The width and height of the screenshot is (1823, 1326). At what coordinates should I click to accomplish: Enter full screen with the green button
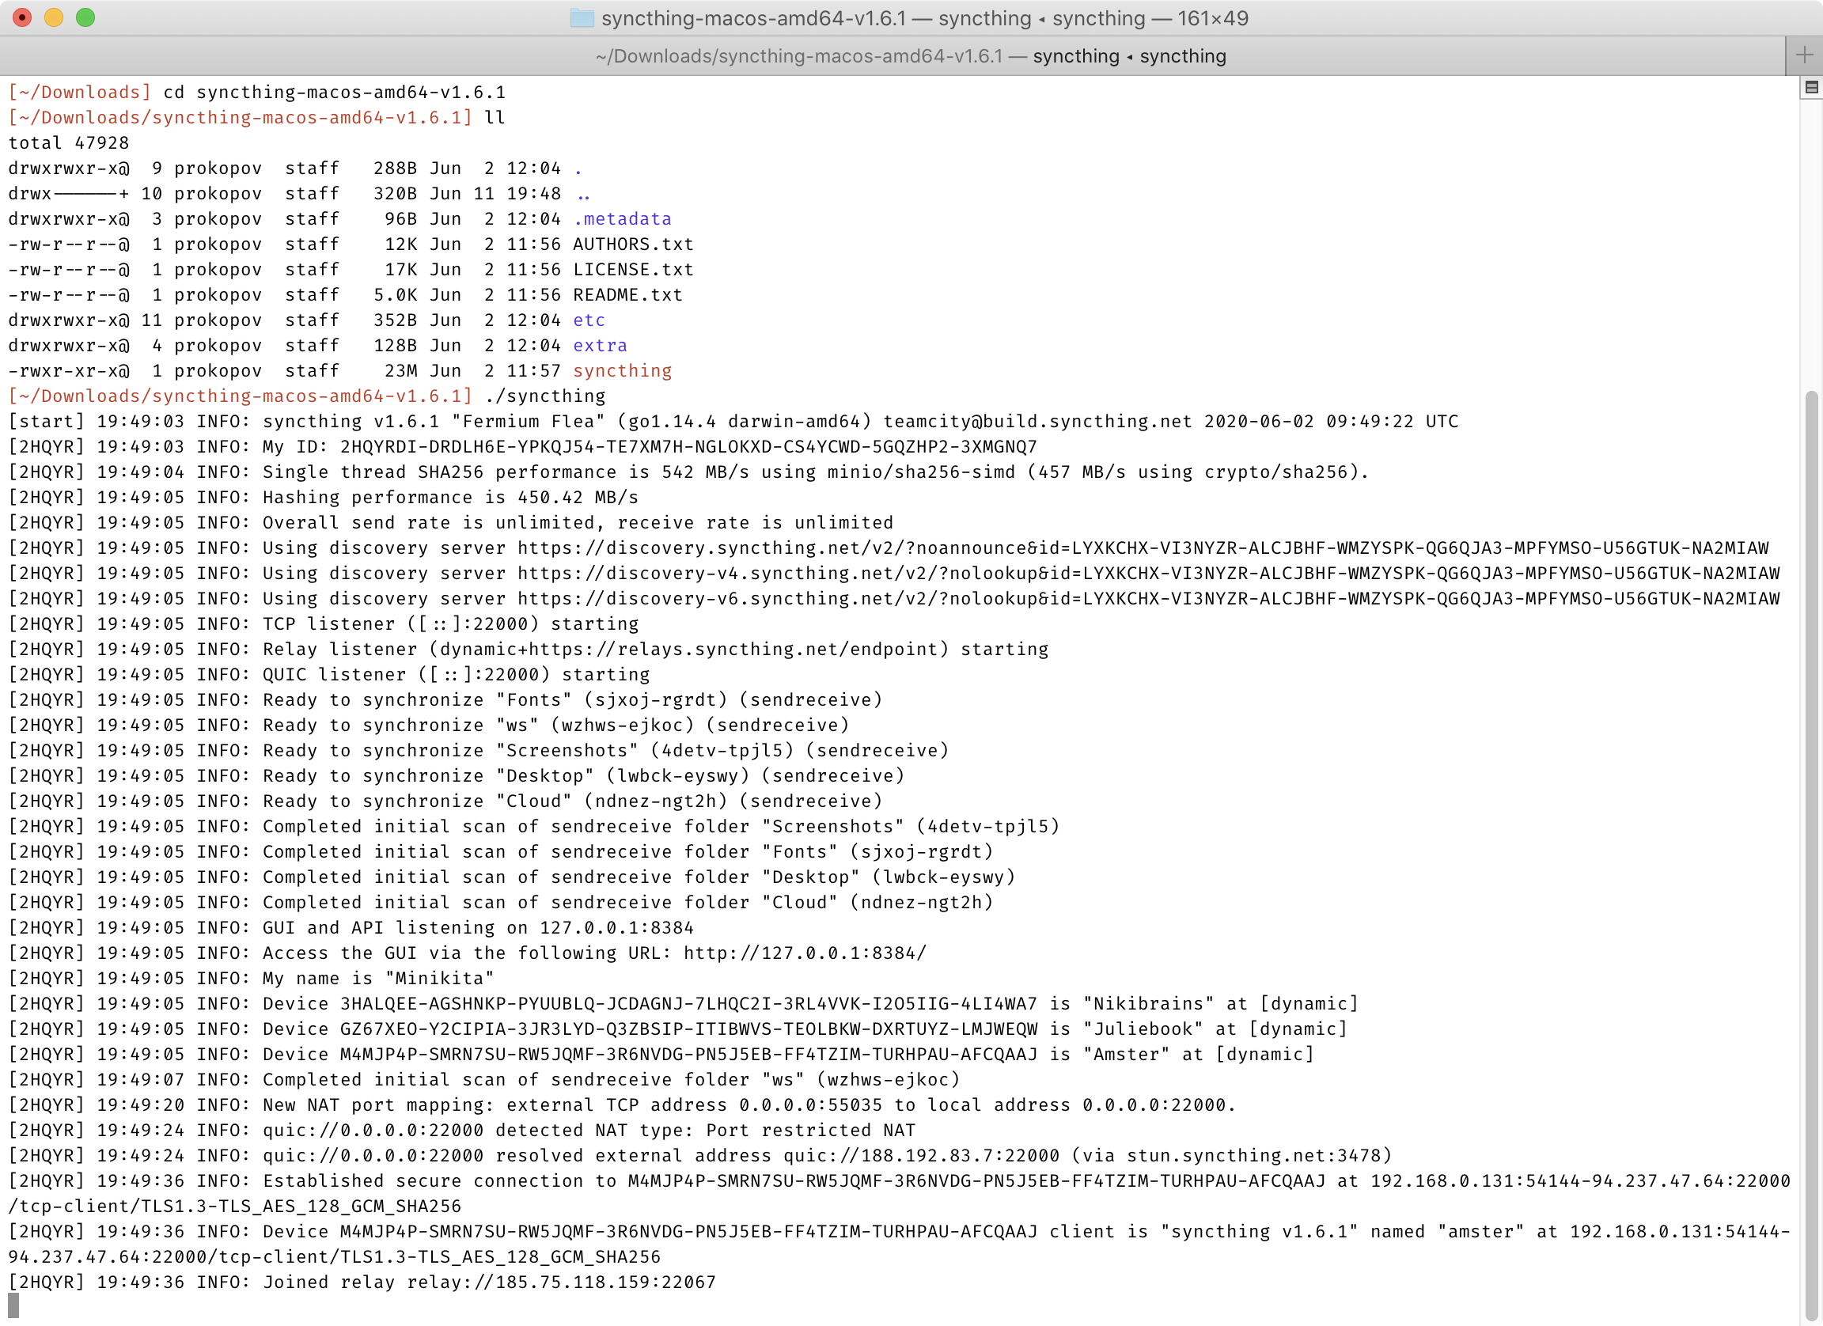(x=85, y=17)
